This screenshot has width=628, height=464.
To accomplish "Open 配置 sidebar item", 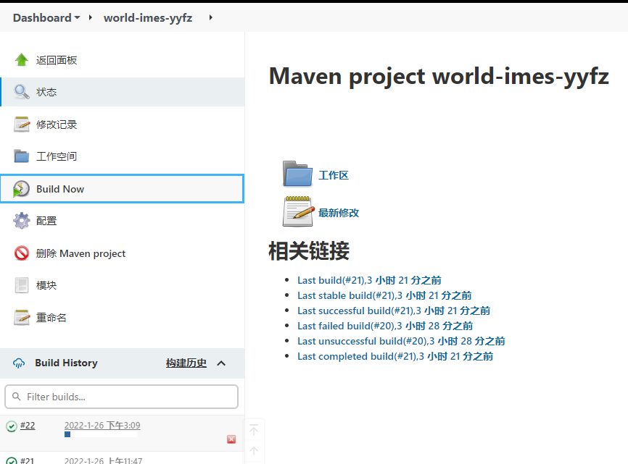I will (x=46, y=221).
